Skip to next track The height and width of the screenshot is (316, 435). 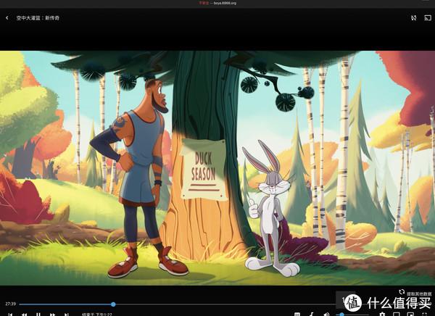66,315
